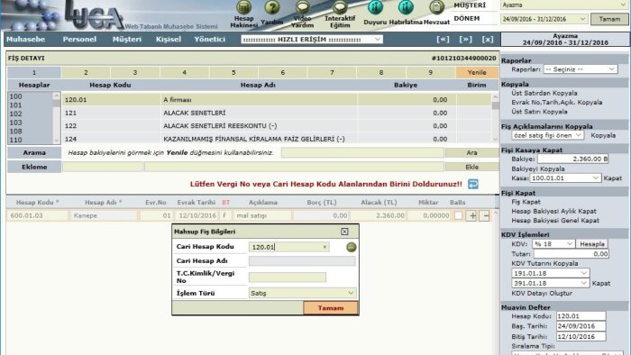Open the Müşteri menu

click(x=127, y=40)
